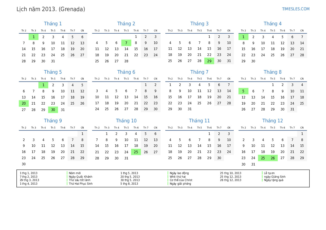This screenshot has height=230, width=326.
Task: Click legend entry 'Whit thứ hai'
Action: pyautogui.click(x=178, y=177)
